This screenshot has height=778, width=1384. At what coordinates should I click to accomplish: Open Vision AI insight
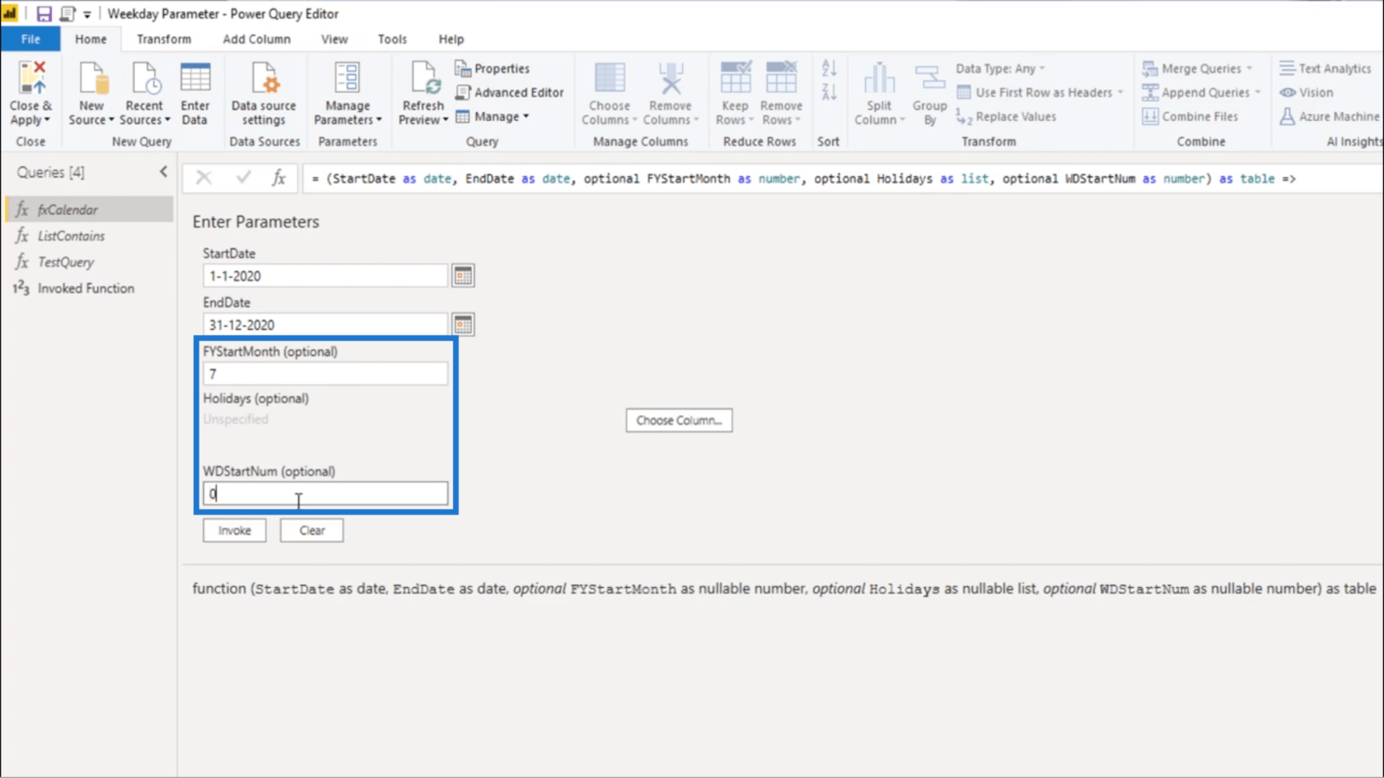tap(1306, 92)
